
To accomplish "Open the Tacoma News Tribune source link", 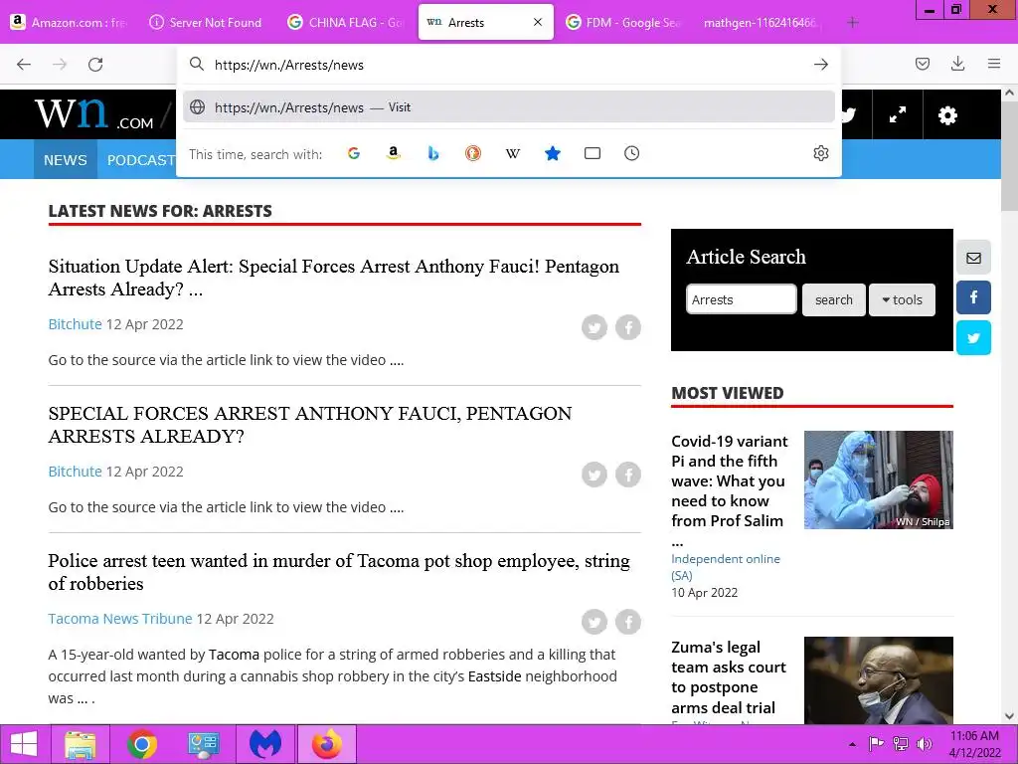I will coord(120,619).
